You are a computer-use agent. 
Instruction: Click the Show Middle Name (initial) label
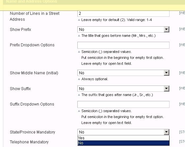click(x=34, y=73)
